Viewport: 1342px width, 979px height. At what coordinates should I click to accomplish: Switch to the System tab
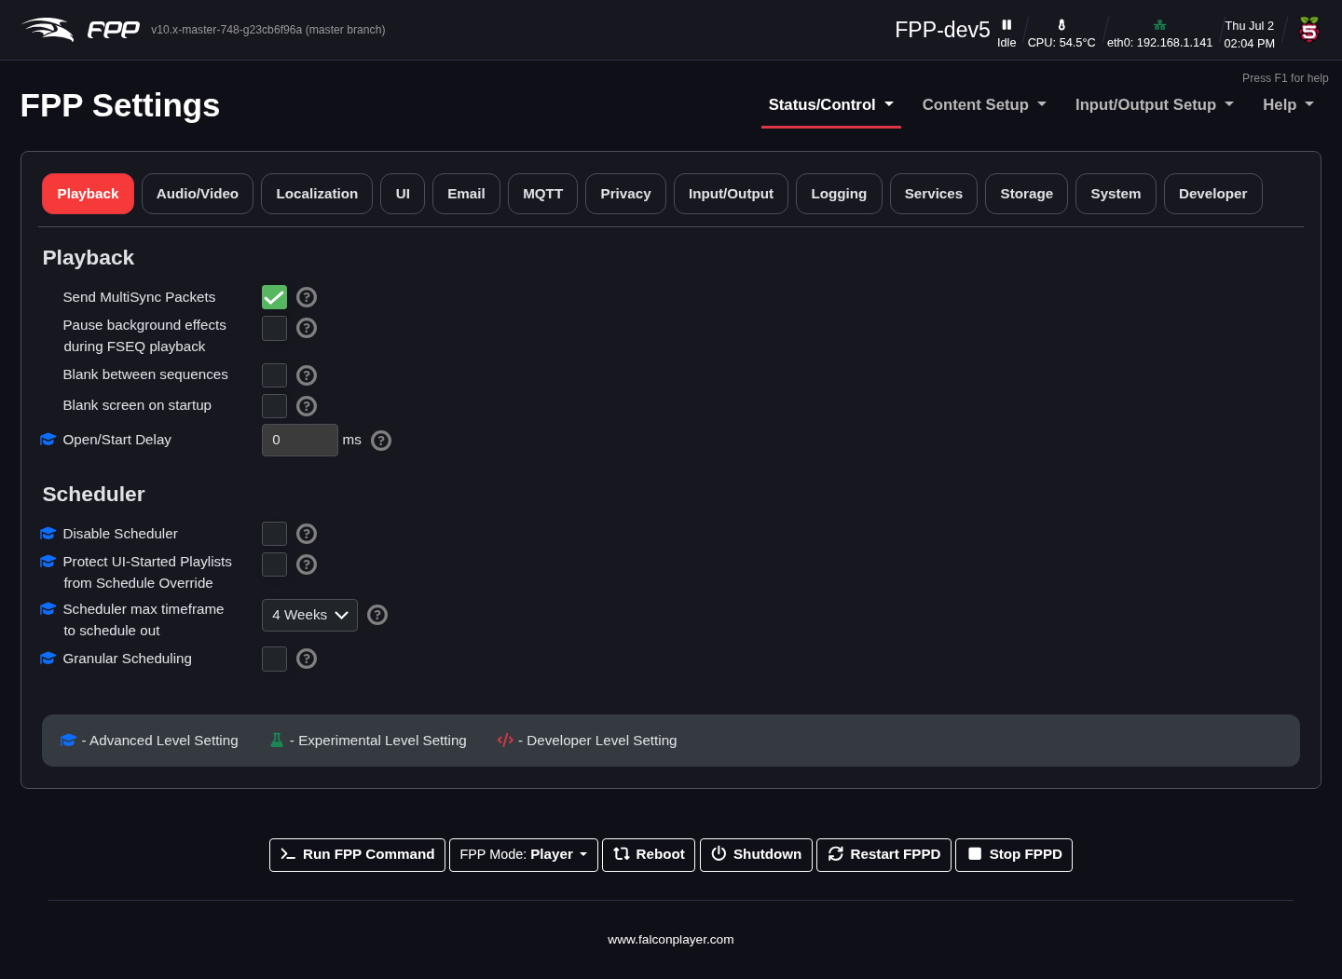pos(1116,194)
